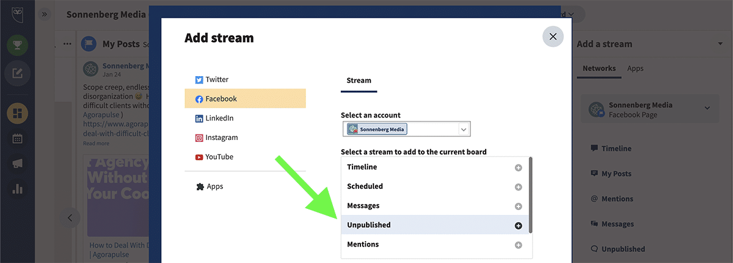Open the Planner calendar icon
Viewport: 733px width, 263px height.
pos(17,139)
